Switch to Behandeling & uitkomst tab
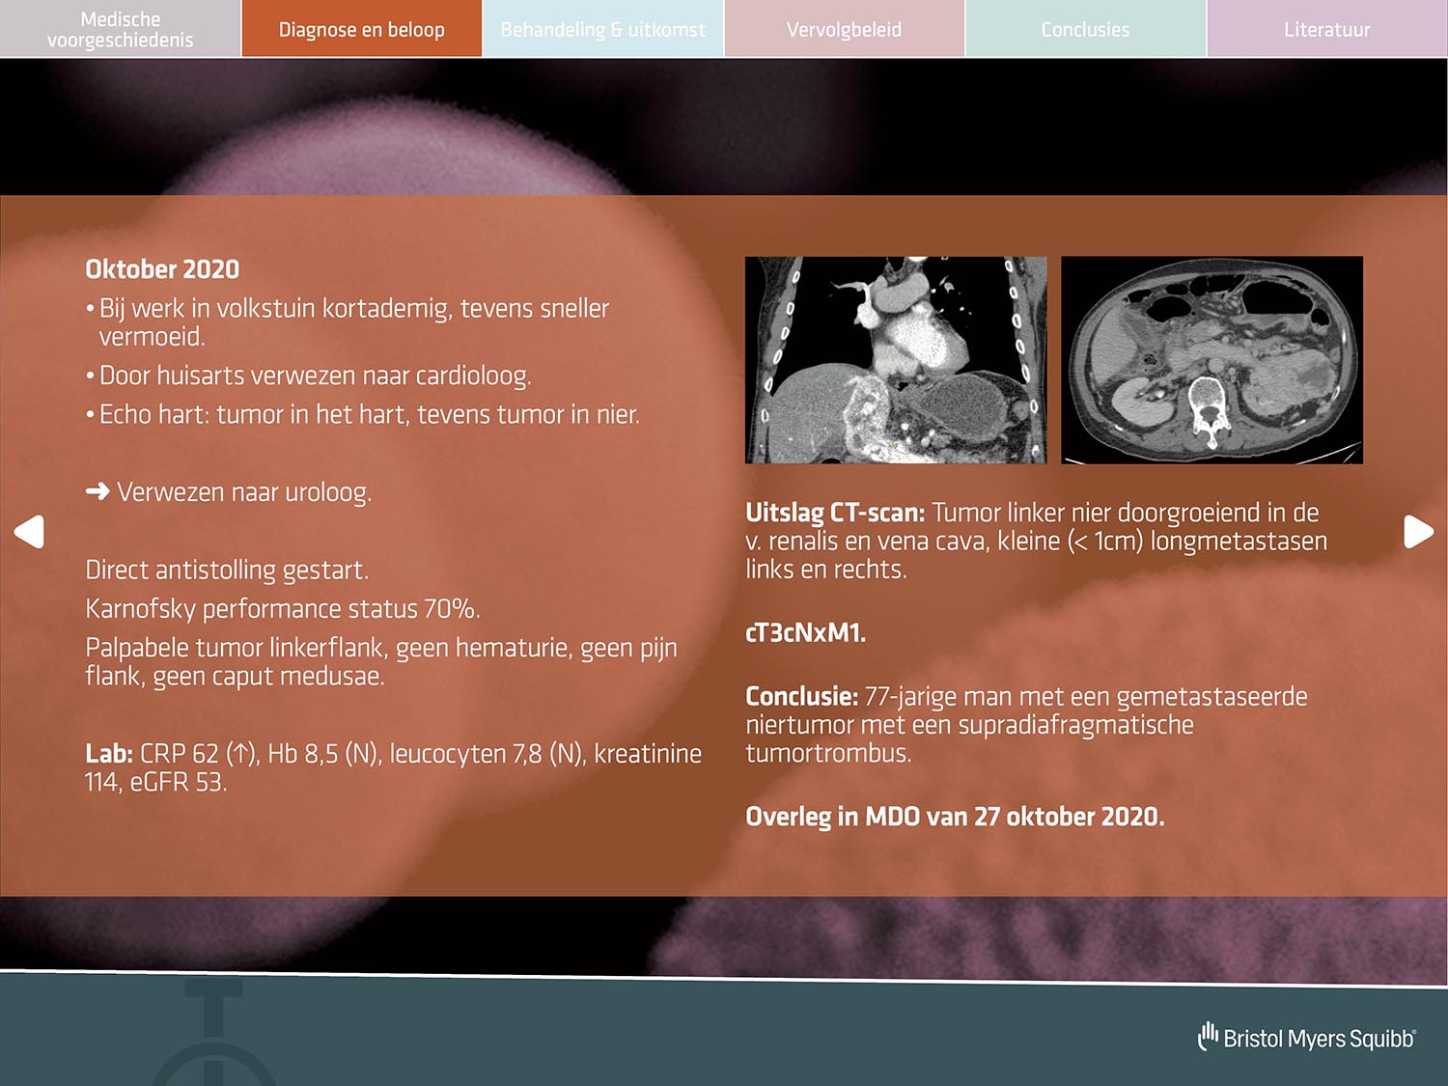 coord(602,29)
